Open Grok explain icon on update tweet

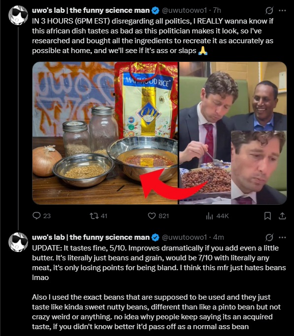point(269,237)
